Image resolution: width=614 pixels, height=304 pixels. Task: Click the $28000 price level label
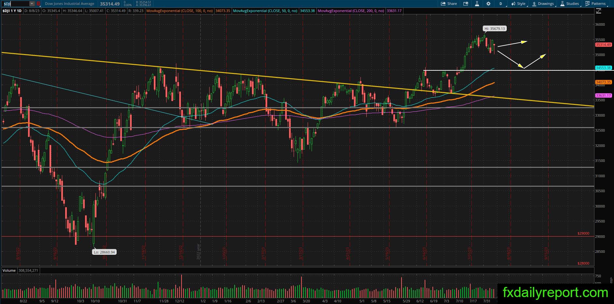click(x=583, y=263)
